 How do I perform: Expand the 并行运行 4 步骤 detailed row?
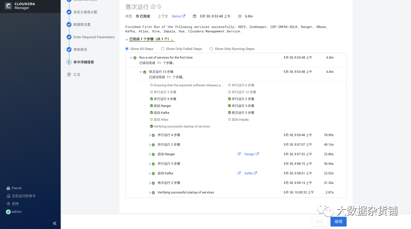click(150, 135)
